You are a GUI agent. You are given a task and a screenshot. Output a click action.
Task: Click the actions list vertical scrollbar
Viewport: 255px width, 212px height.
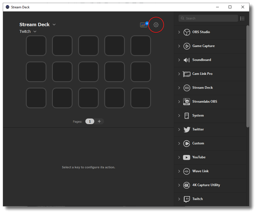click(247, 76)
